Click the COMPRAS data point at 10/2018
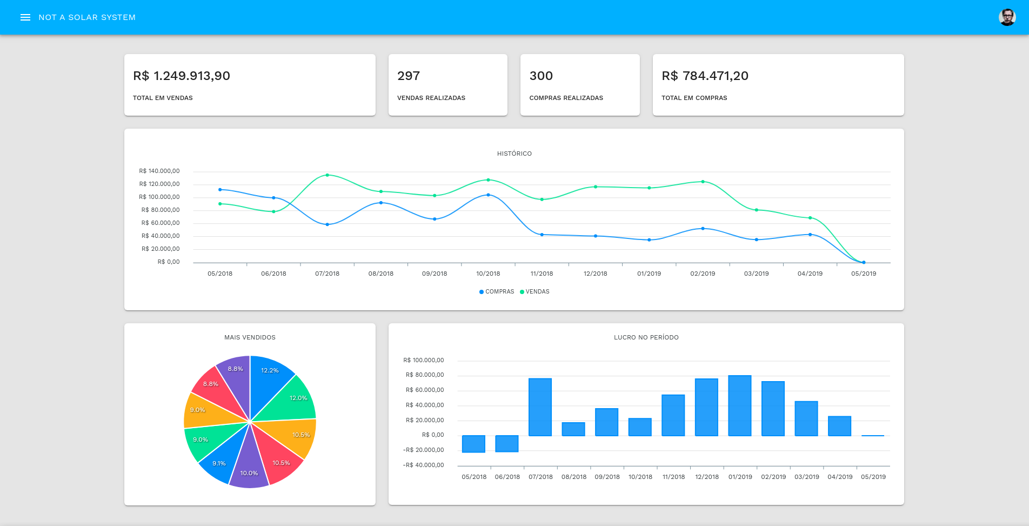1029x526 pixels. pyautogui.click(x=488, y=195)
